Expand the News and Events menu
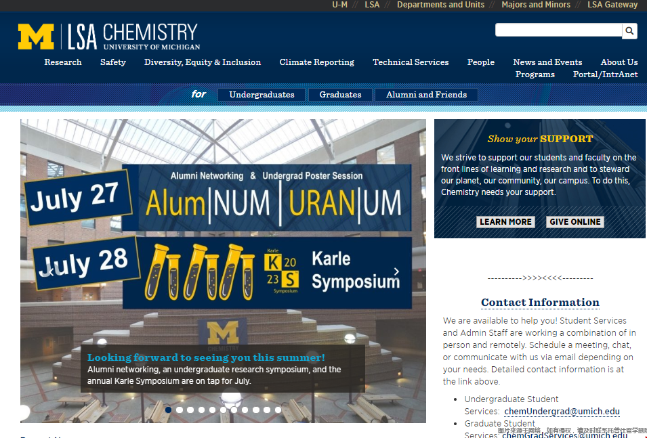 coord(547,62)
